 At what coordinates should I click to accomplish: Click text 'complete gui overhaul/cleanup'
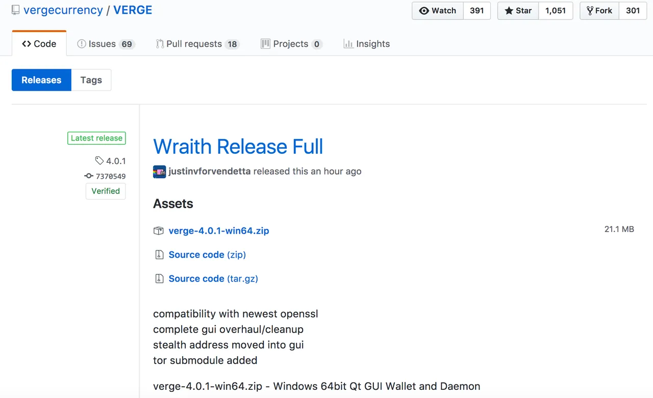(x=229, y=329)
